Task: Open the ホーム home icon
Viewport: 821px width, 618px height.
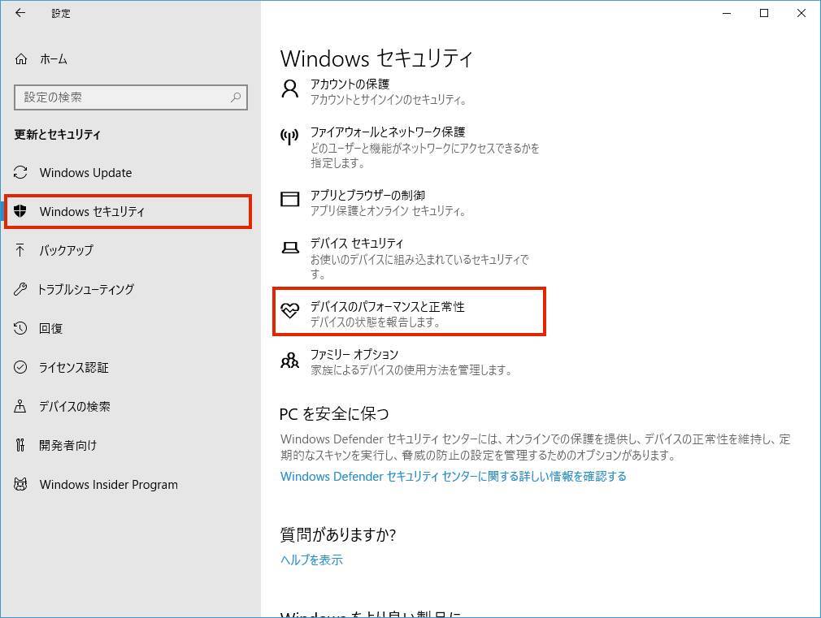Action: coord(21,59)
